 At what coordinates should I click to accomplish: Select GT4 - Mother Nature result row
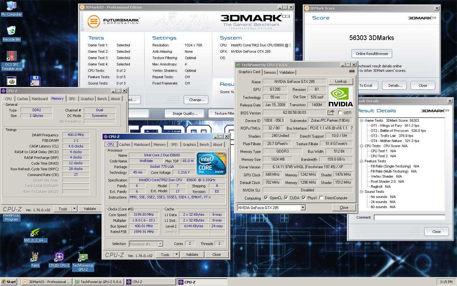(x=395, y=141)
